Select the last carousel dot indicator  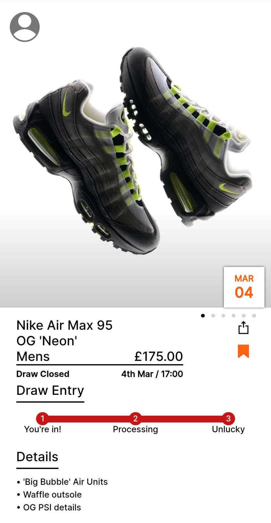pyautogui.click(x=254, y=316)
